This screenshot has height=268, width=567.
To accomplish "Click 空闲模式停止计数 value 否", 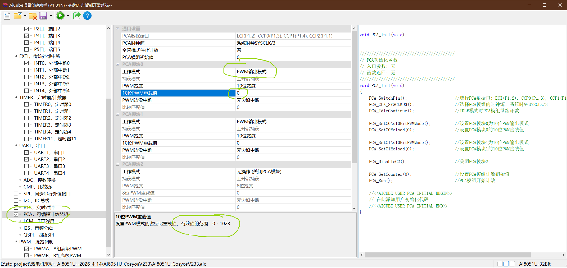I will (293, 50).
